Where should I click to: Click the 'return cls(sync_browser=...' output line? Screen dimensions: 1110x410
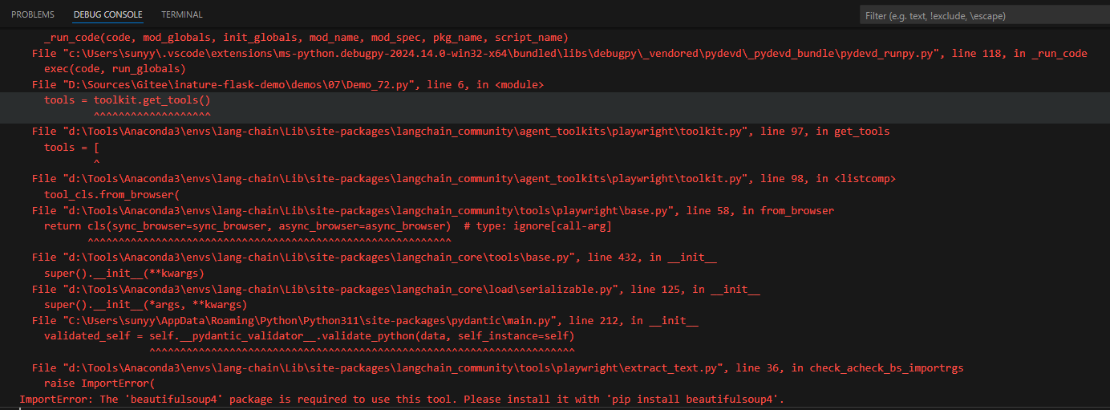tap(327, 226)
